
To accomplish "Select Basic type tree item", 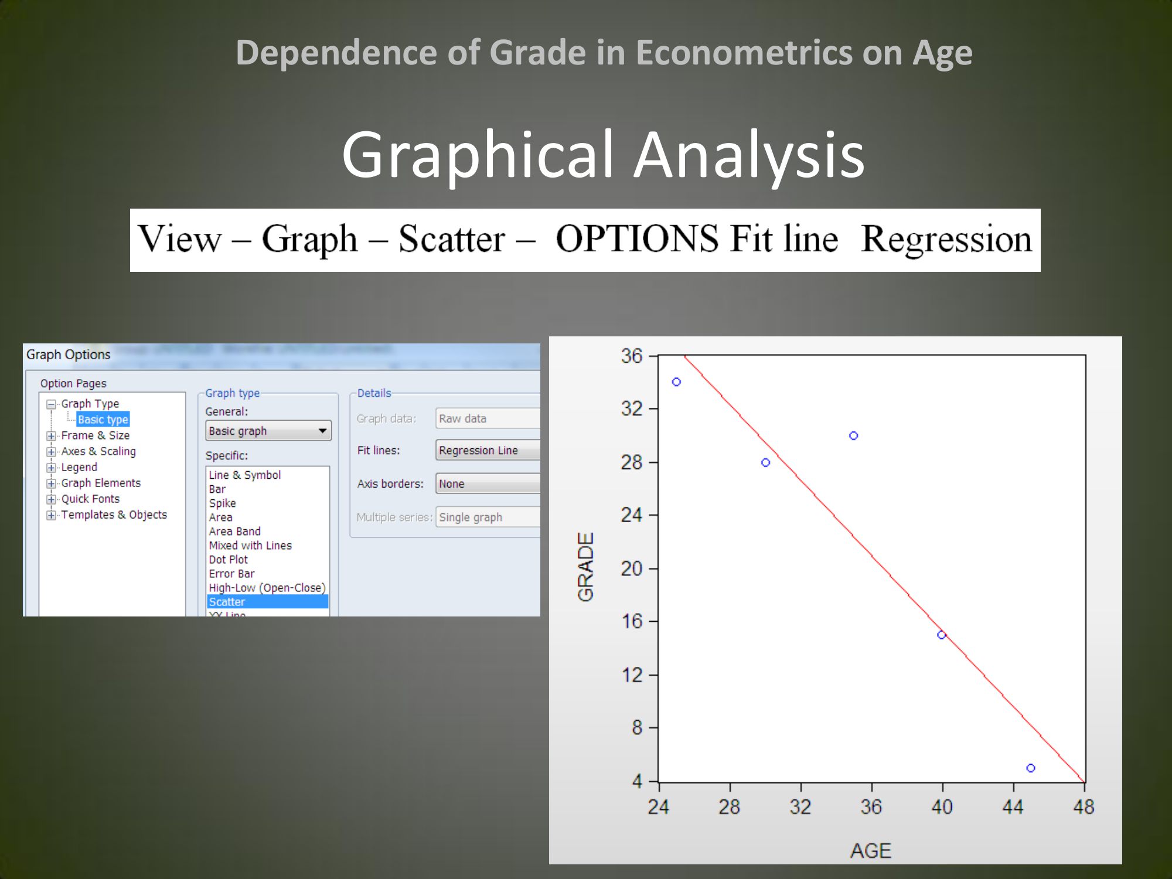I will [x=103, y=420].
